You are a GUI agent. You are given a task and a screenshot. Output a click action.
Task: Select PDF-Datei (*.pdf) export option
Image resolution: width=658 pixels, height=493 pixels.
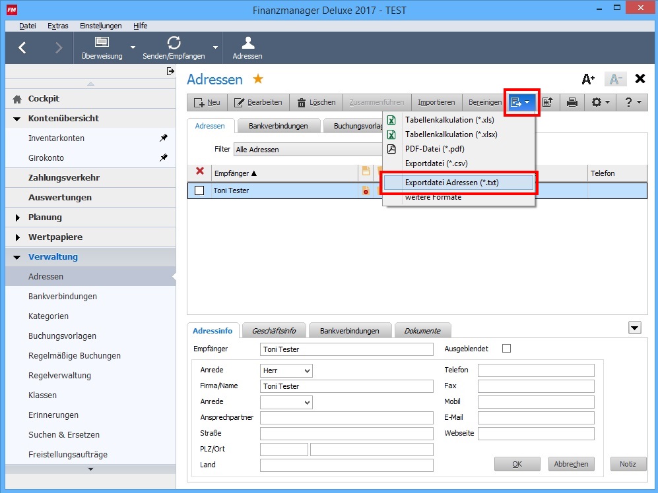pos(459,149)
